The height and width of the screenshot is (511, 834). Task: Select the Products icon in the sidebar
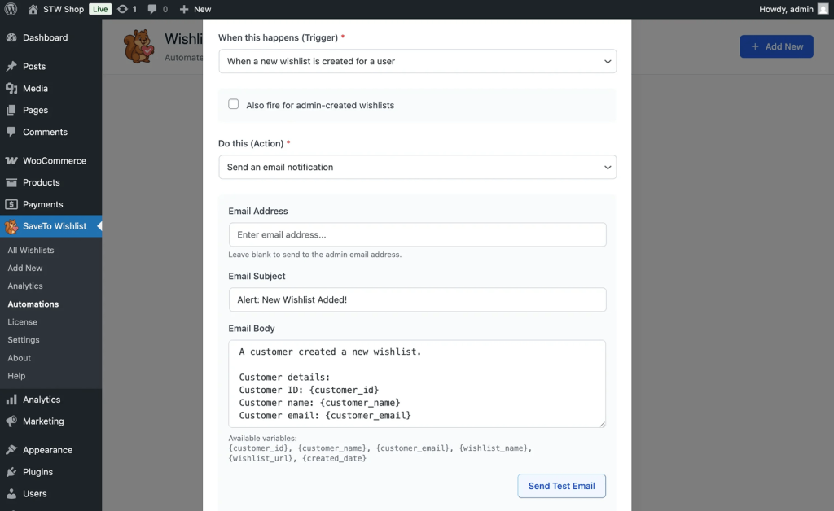11,182
